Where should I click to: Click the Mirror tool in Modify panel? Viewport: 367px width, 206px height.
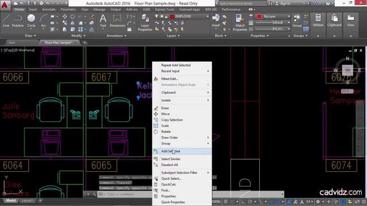73,23
